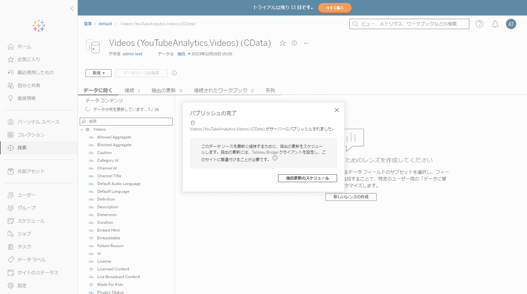Open the 抽出 dropdown
This screenshot has width=527, height=294.
pyautogui.click(x=183, y=54)
